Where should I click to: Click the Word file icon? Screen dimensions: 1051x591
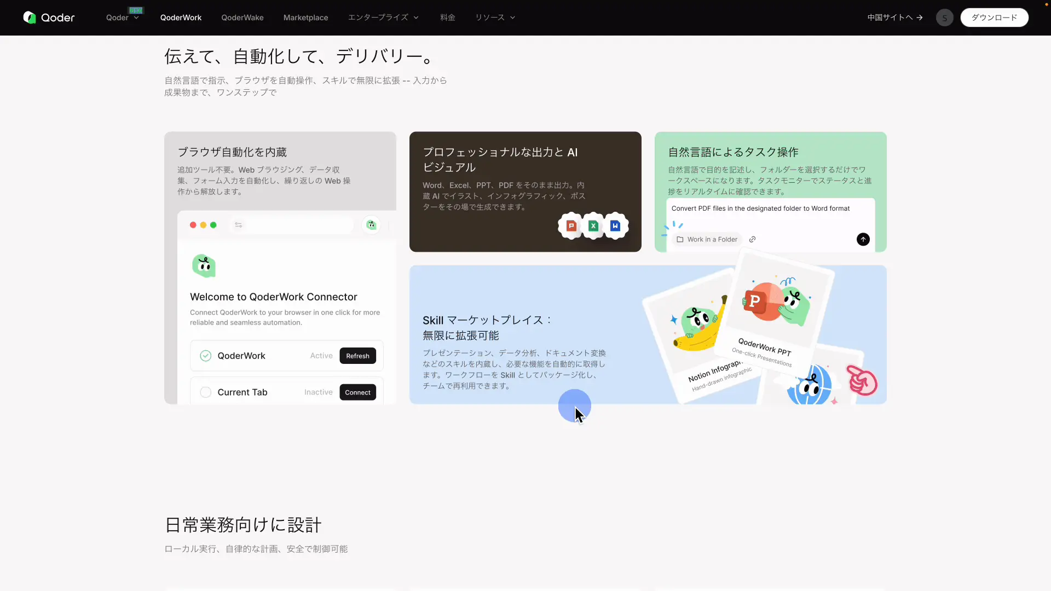tap(615, 225)
